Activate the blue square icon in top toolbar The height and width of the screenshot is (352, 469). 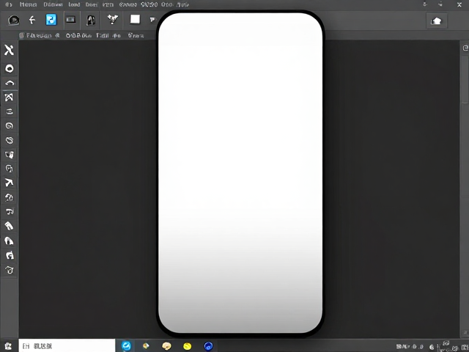51,20
